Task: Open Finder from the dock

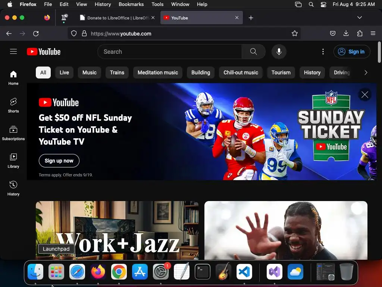Action: pos(35,272)
